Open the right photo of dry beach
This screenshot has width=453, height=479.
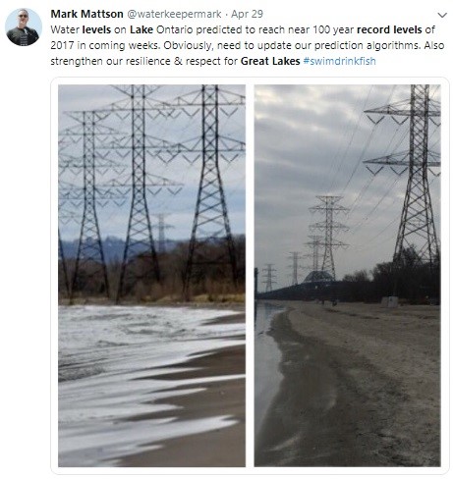click(347, 276)
